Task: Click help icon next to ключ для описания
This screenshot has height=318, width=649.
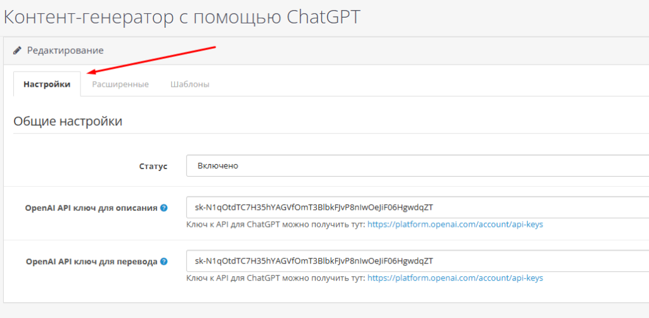Action: [x=164, y=208]
